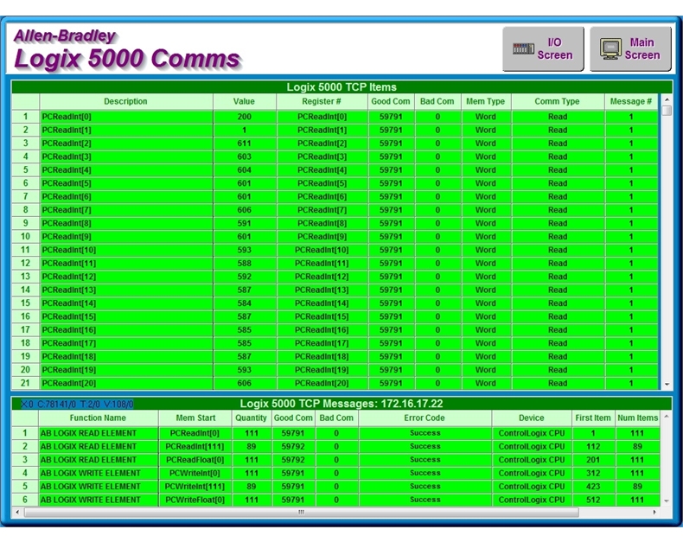Image resolution: width=683 pixels, height=542 pixels.
Task: Click Success in the PCReadInt[111] message row
Action: pyautogui.click(x=425, y=447)
